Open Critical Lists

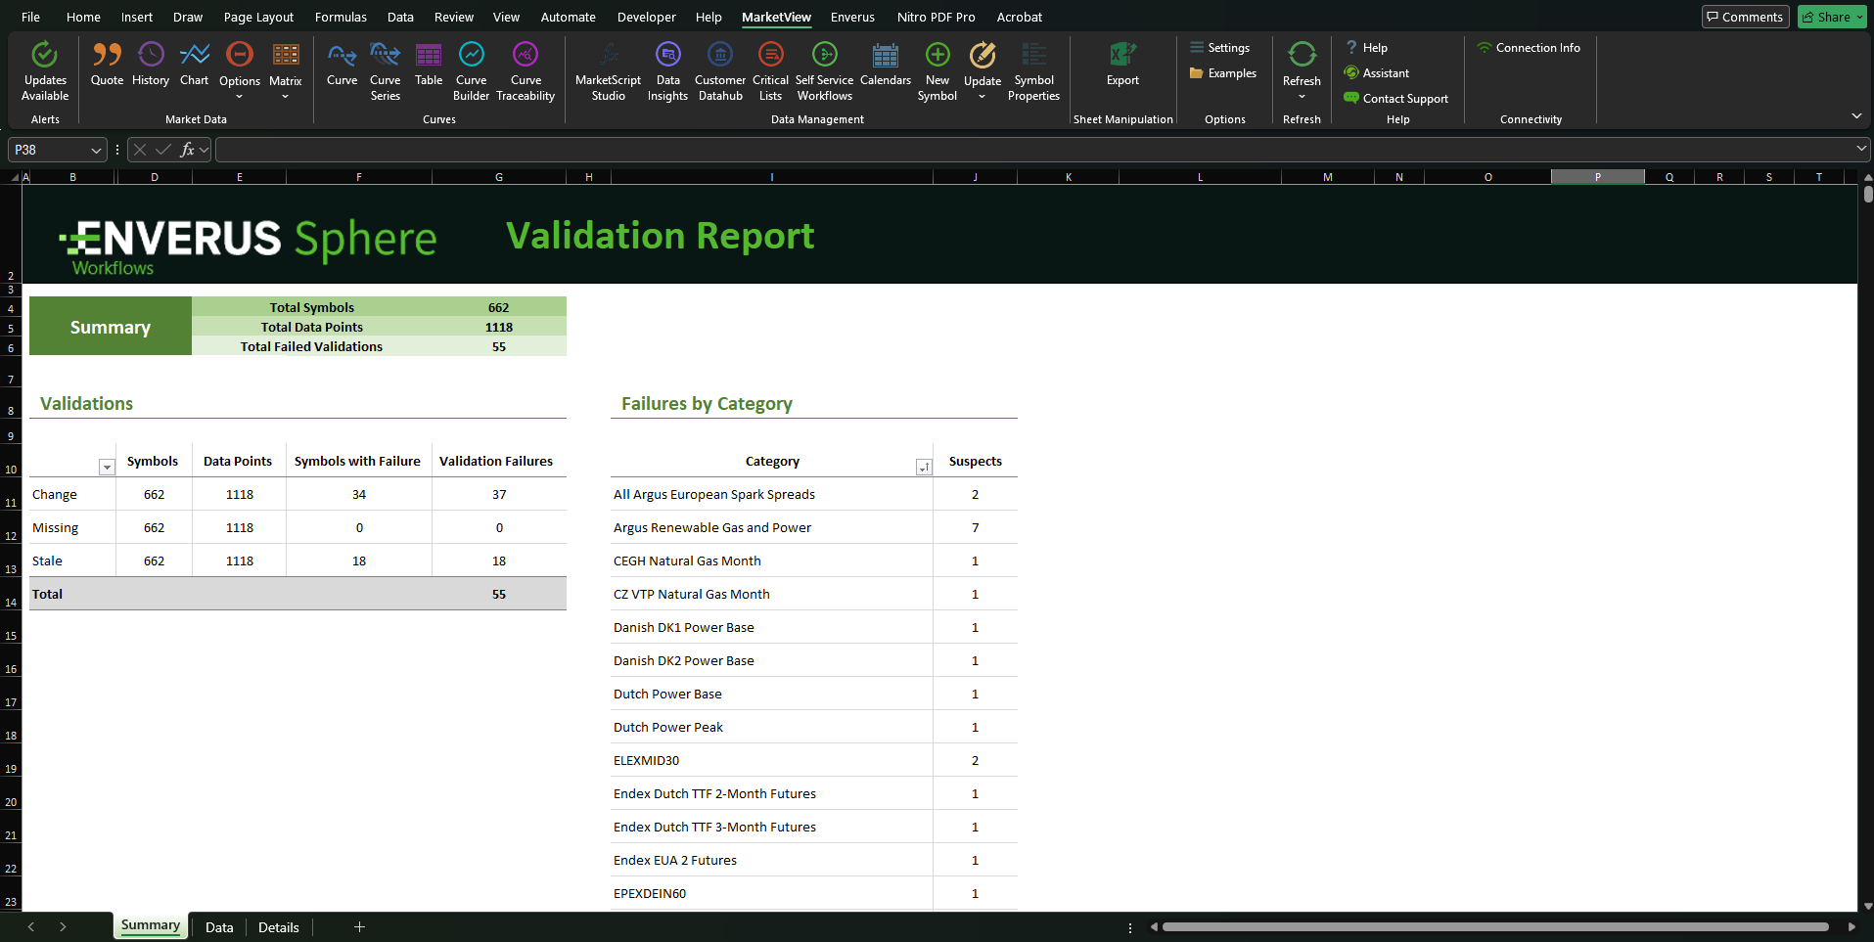770,70
